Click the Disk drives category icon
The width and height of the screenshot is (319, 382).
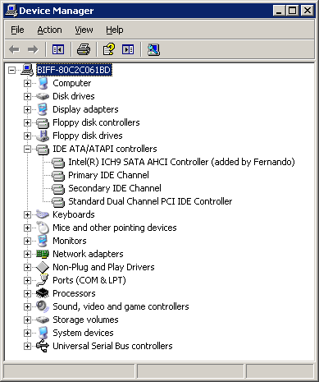(43, 96)
